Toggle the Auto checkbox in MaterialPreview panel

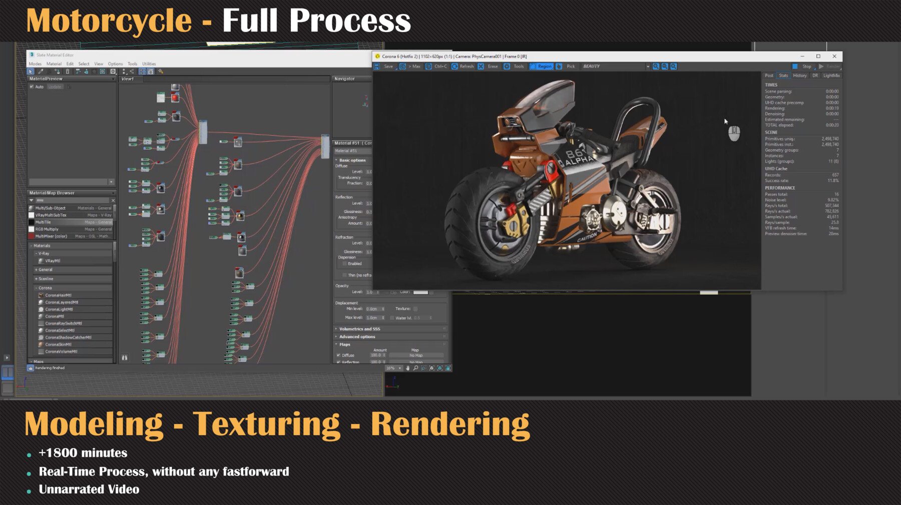[32, 86]
